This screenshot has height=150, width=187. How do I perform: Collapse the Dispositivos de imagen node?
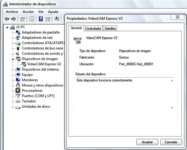13,59
